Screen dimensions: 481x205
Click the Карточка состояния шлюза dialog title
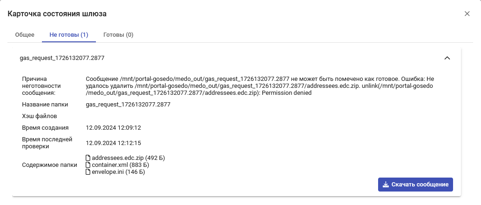57,14
